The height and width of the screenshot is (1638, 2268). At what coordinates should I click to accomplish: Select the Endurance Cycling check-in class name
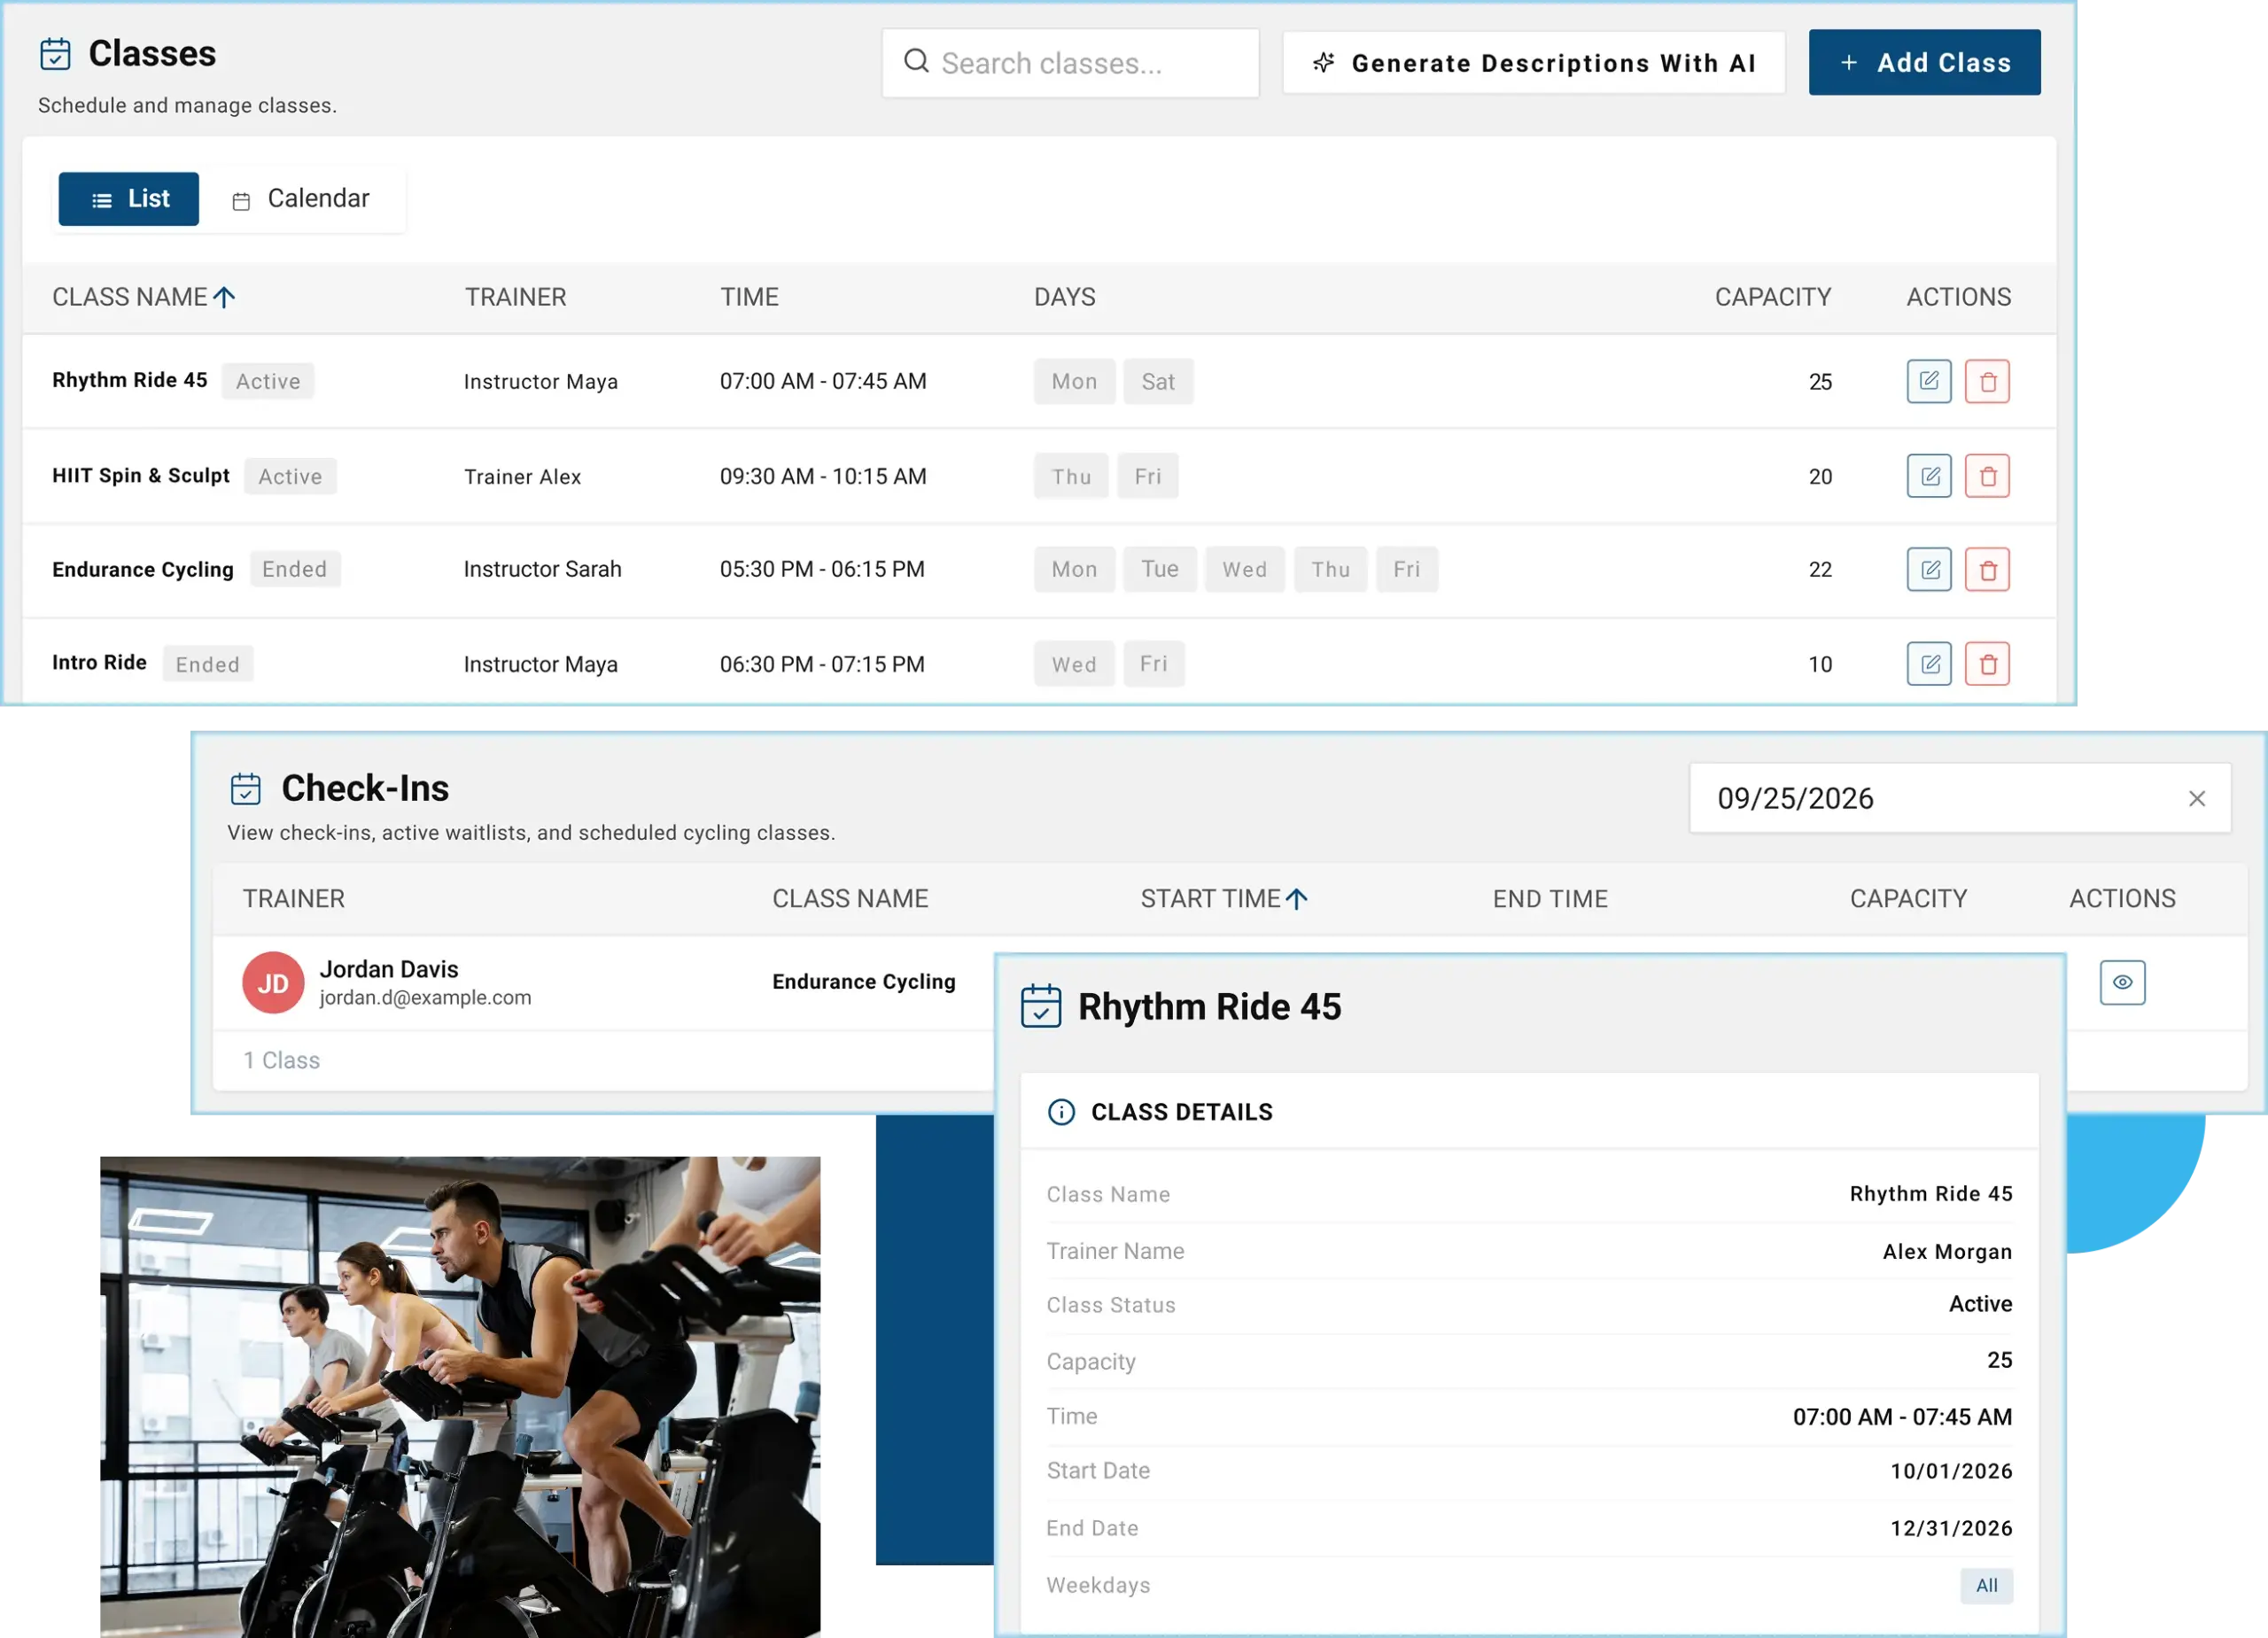pos(863,982)
